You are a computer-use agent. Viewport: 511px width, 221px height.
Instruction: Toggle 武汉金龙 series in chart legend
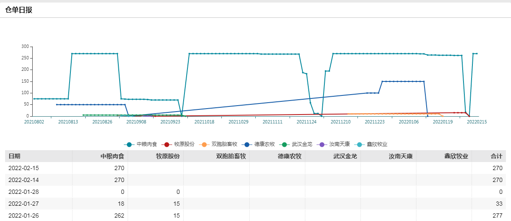(x=296, y=144)
